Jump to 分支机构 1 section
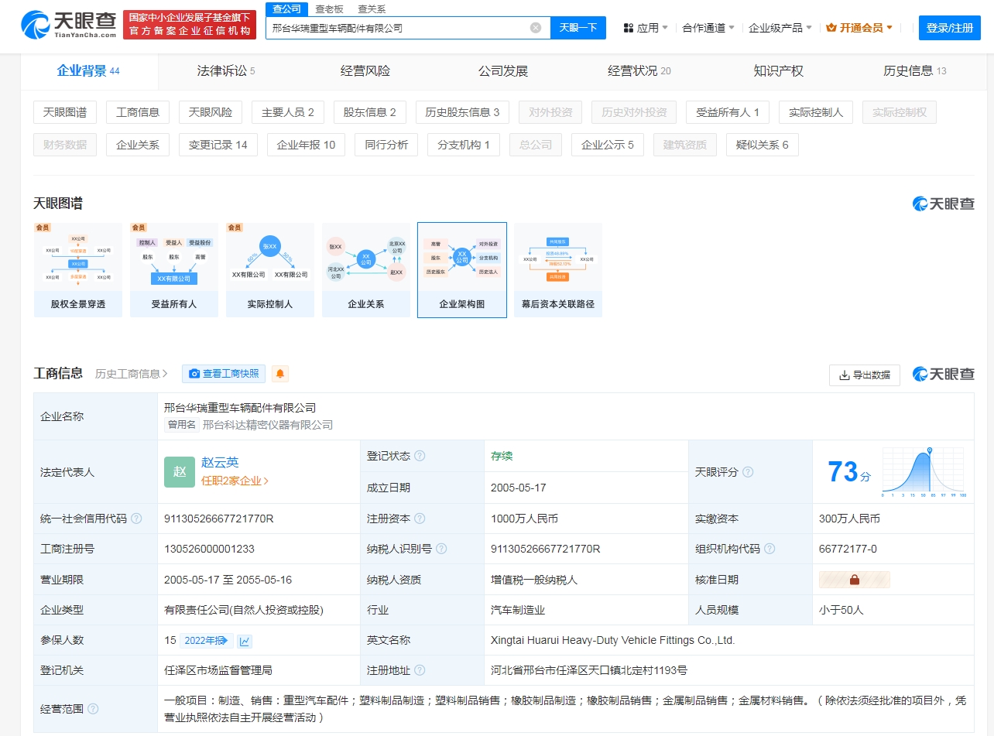 point(464,145)
